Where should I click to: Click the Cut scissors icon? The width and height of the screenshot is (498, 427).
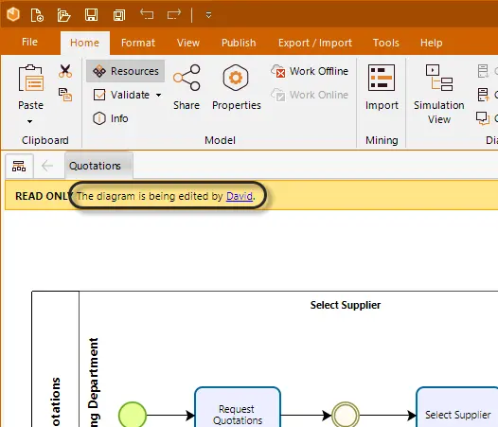(x=65, y=71)
